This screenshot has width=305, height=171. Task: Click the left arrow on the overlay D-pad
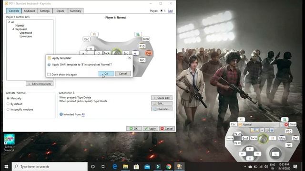pos(242,154)
